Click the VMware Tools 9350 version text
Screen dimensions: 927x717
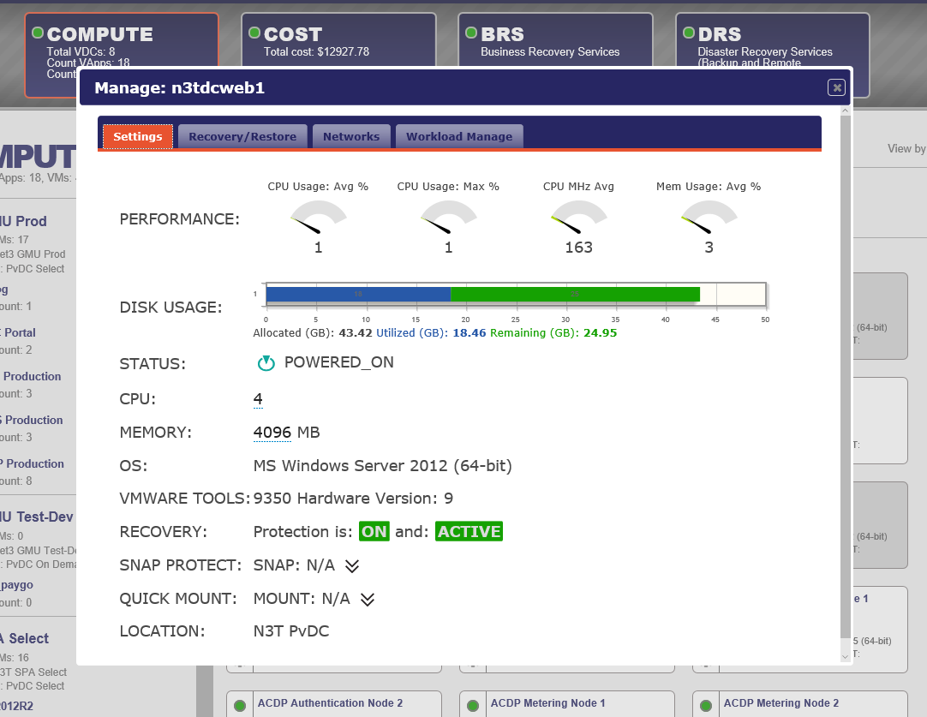pyautogui.click(x=353, y=499)
